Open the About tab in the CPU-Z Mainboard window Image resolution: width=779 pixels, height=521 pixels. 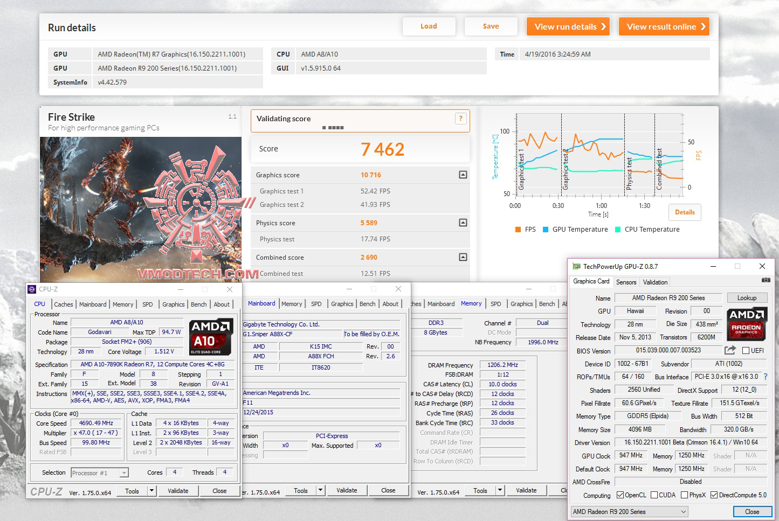390,304
